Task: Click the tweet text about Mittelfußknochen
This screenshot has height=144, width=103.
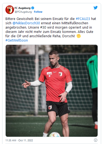Action: click(x=51, y=27)
